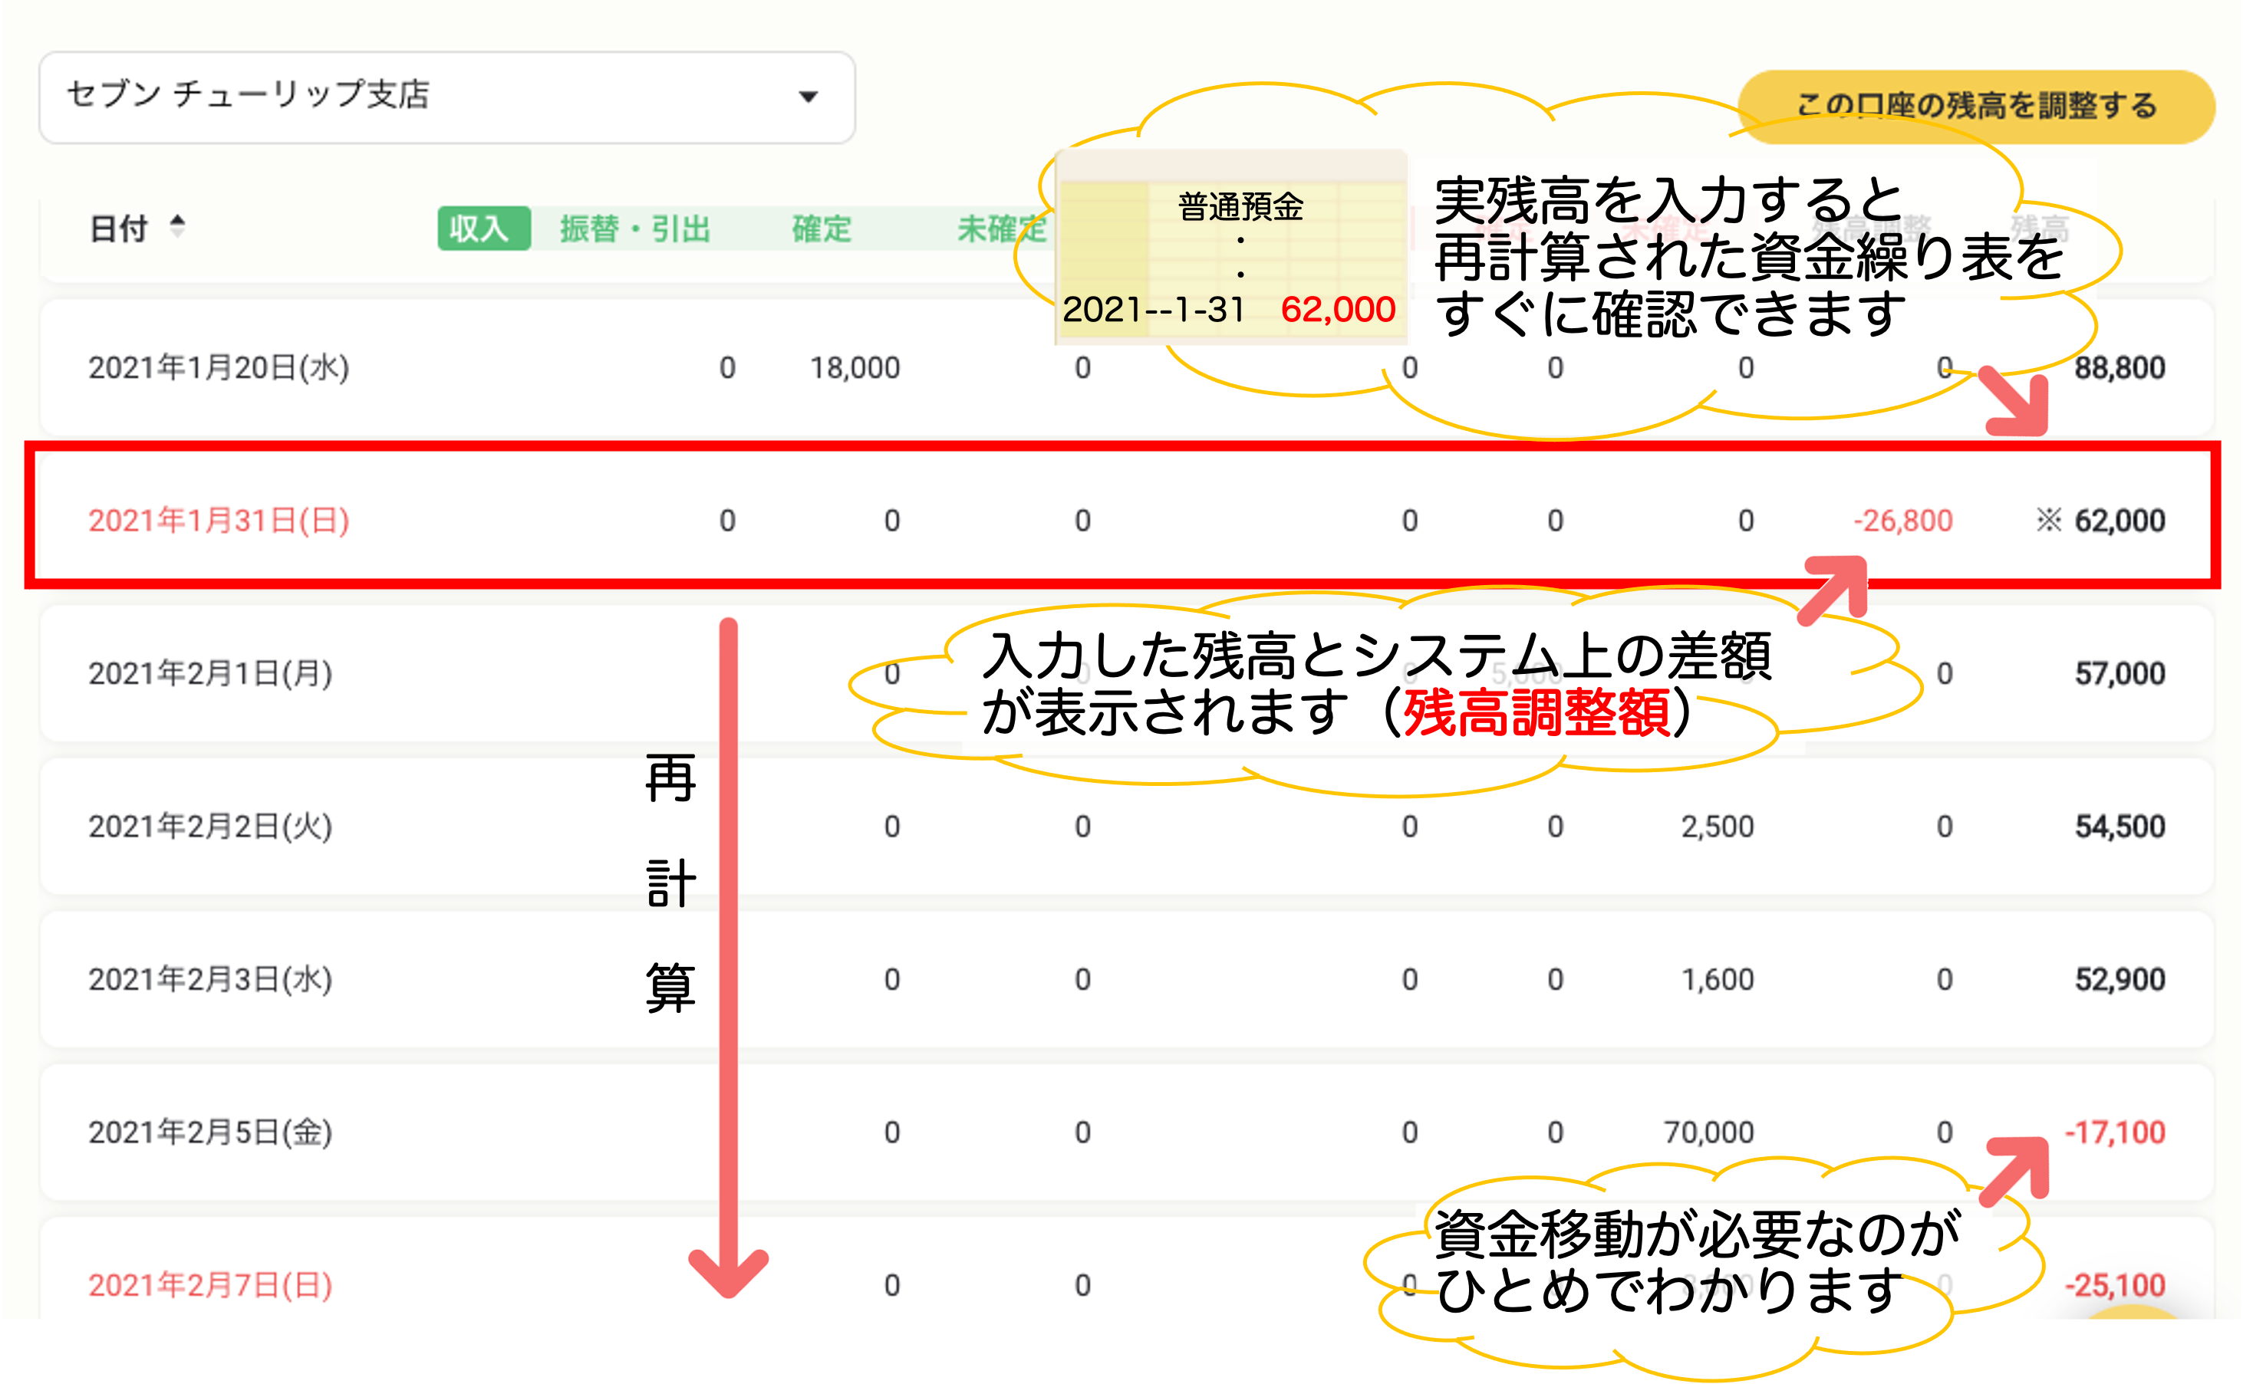This screenshot has width=2243, height=1384.
Task: Click the 普通預金 passbook image
Action: [1230, 247]
